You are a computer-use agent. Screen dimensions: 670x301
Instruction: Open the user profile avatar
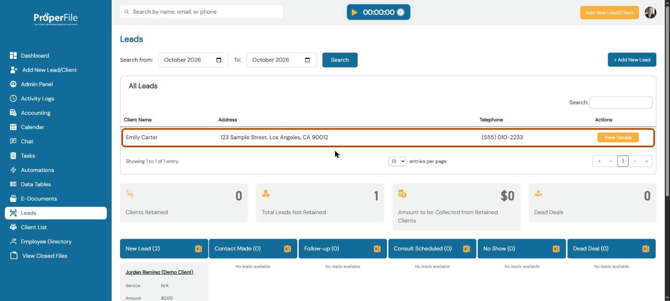coord(650,12)
